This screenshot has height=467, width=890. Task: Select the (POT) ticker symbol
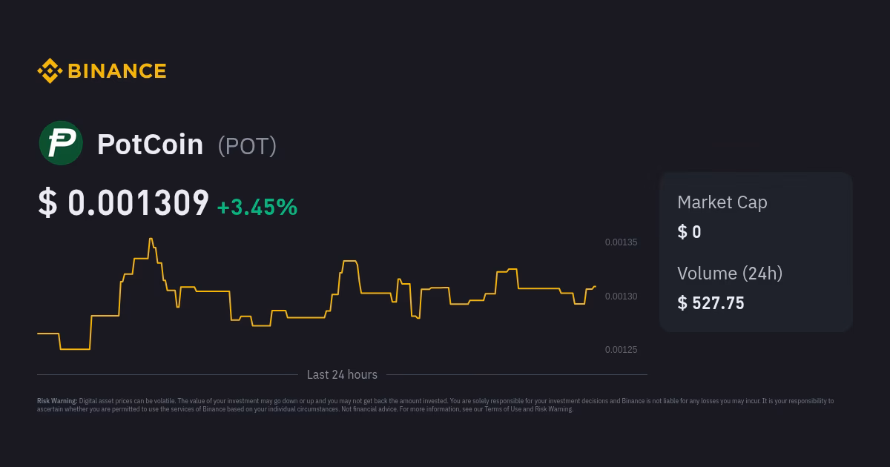pos(247,145)
